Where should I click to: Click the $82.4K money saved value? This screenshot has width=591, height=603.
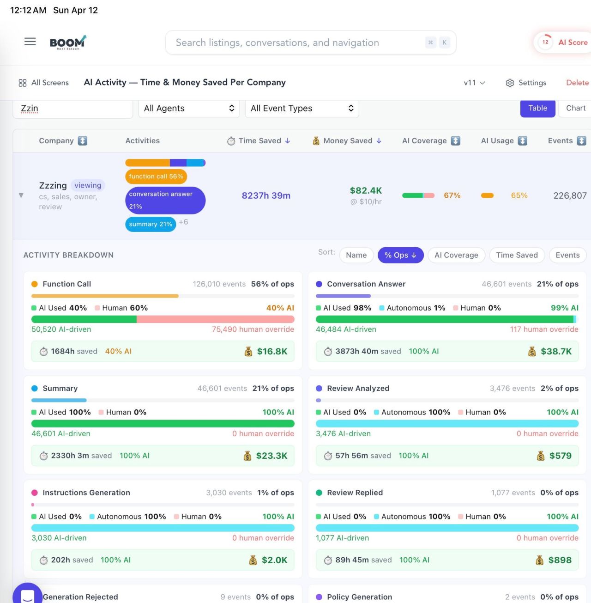[366, 190]
